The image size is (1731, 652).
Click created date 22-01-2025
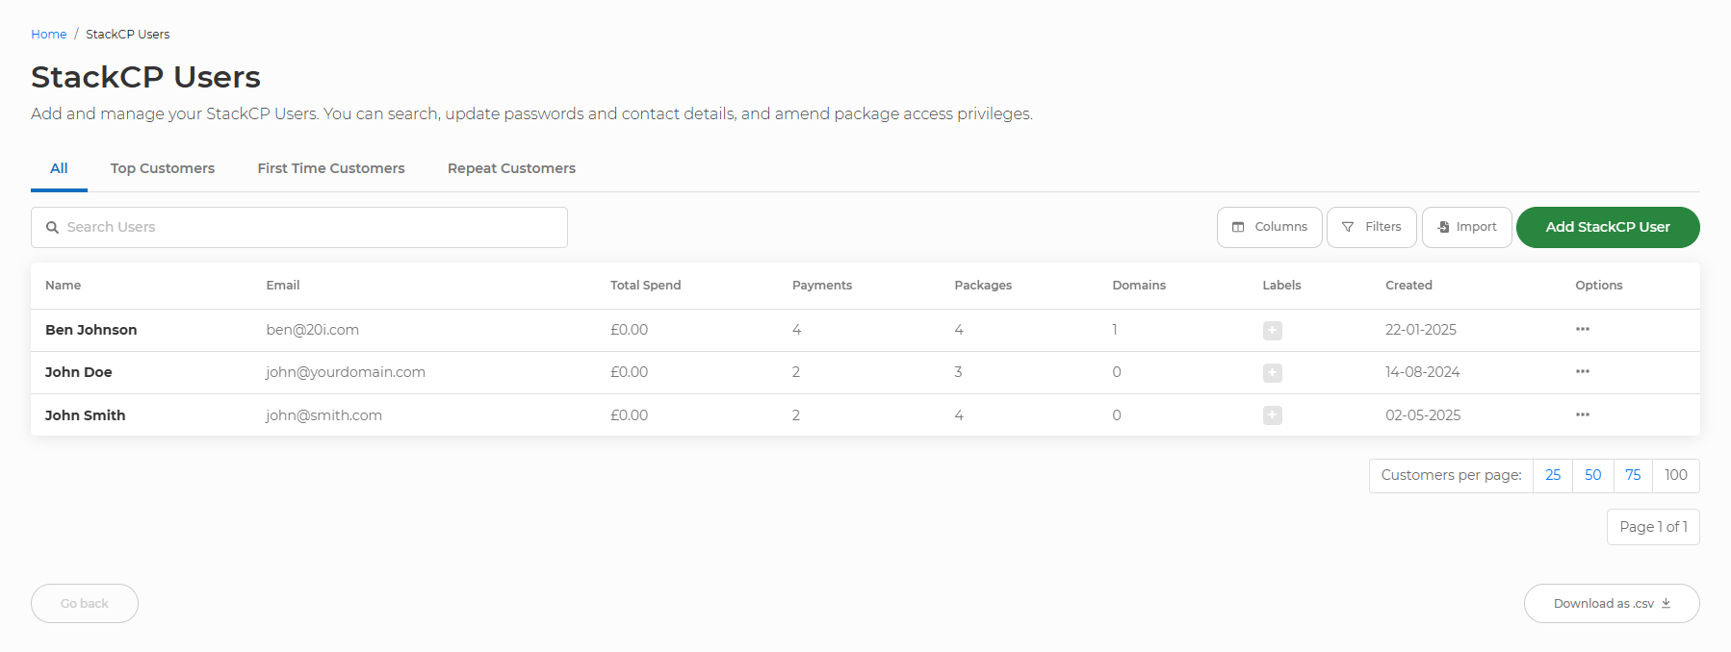(x=1421, y=330)
